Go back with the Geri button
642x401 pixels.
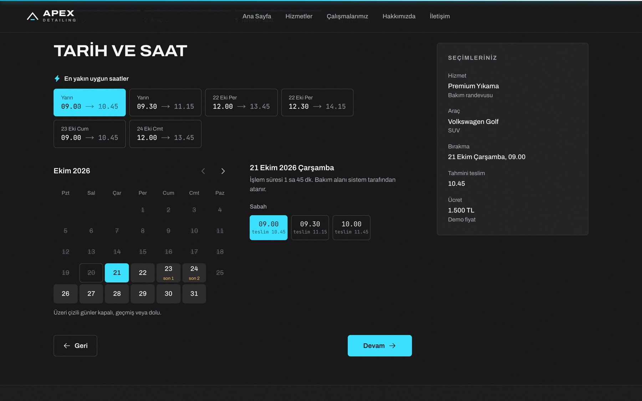pyautogui.click(x=75, y=345)
